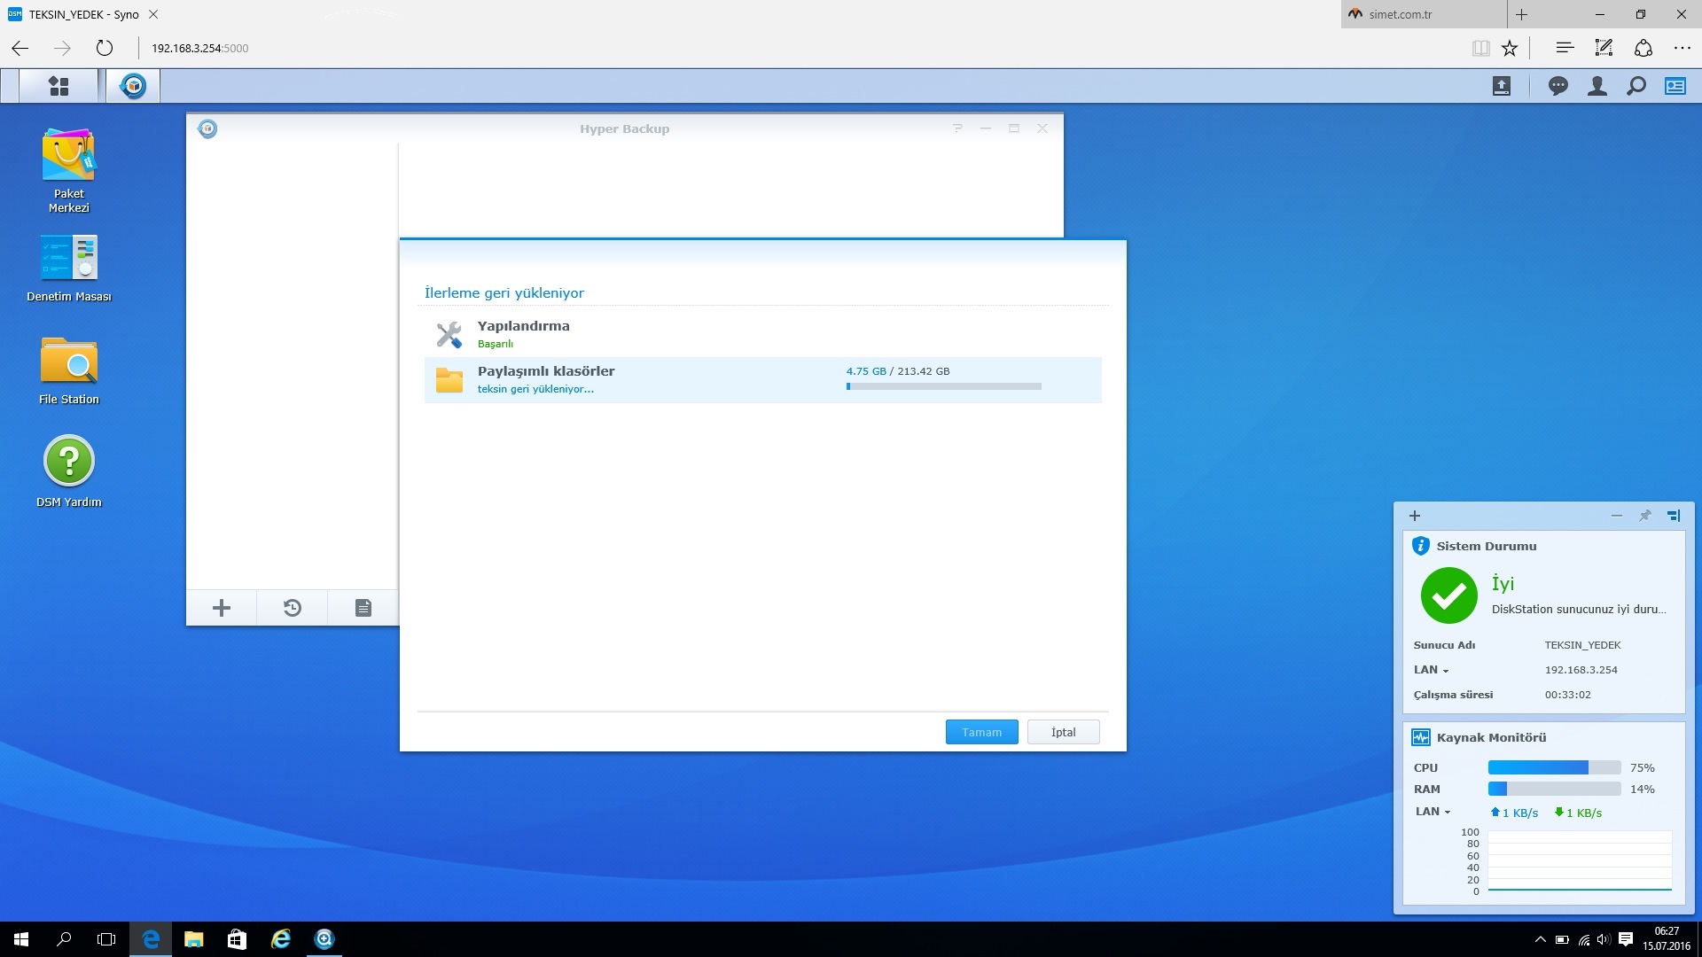Click the Tamam button
Viewport: 1702px width, 957px height.
click(x=981, y=732)
